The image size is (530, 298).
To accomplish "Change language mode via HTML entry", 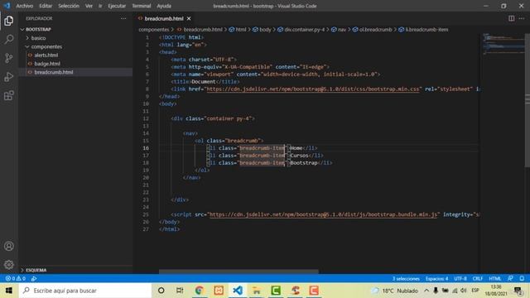I will [495, 279].
